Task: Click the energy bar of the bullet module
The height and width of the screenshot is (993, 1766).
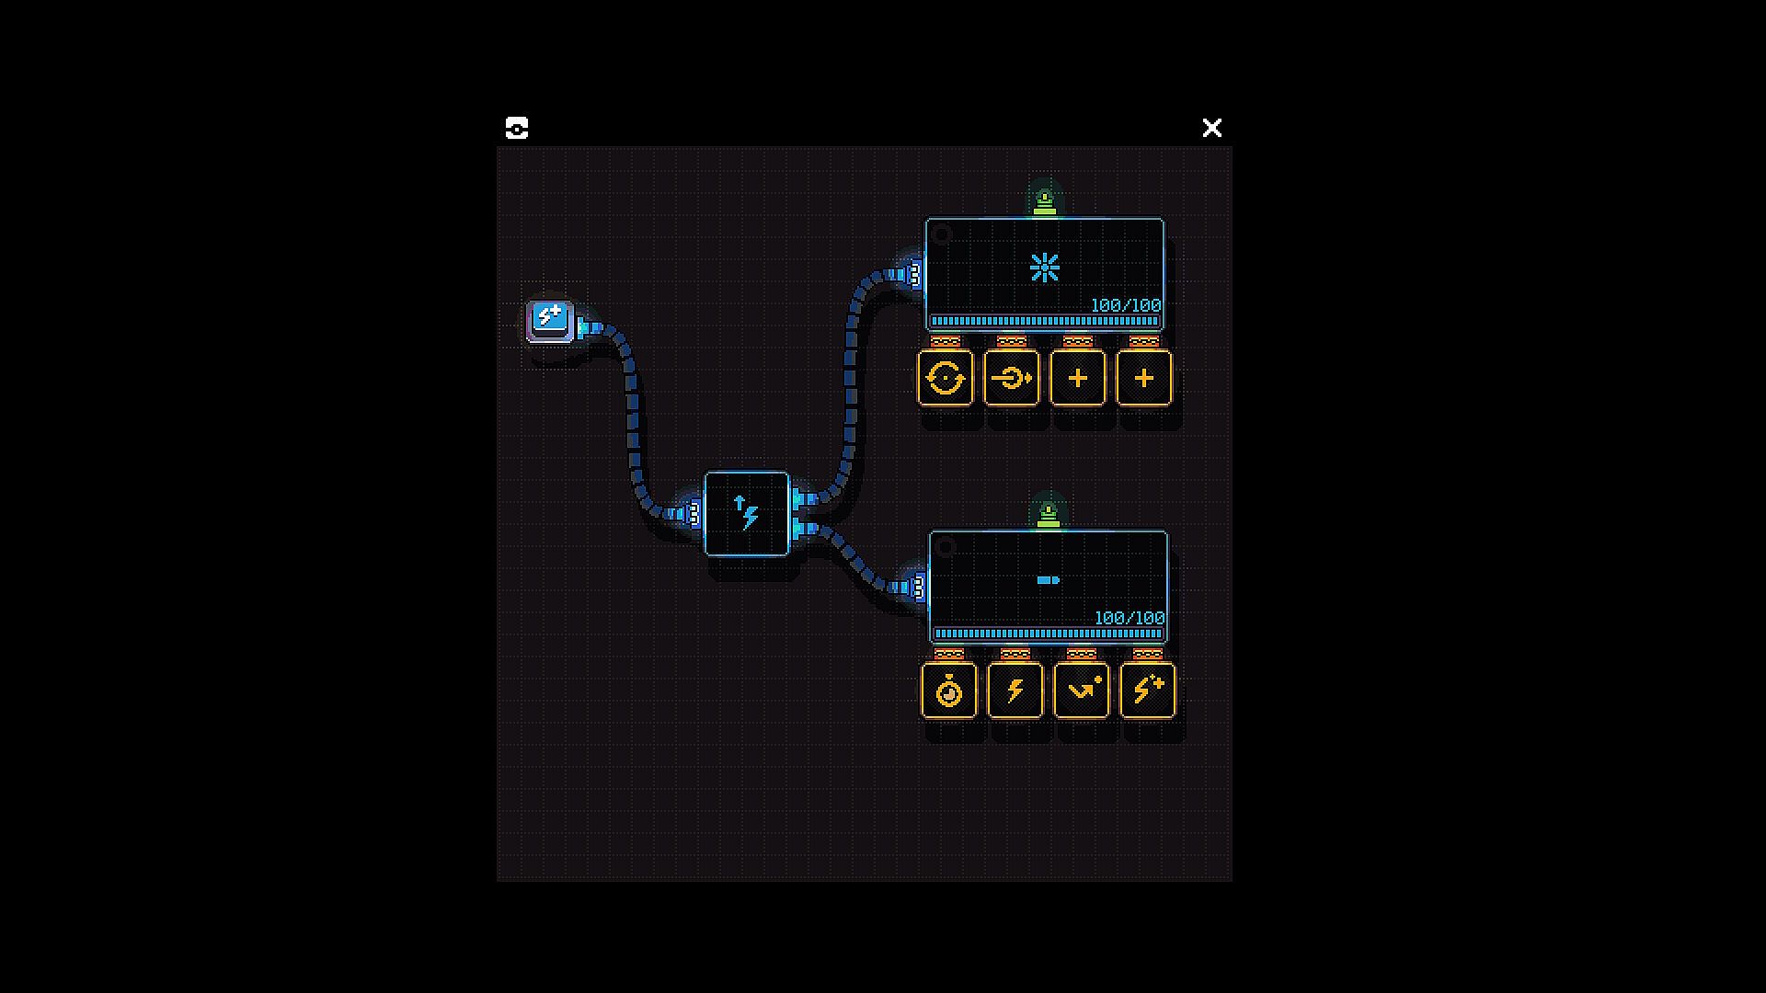Action: (x=1049, y=633)
